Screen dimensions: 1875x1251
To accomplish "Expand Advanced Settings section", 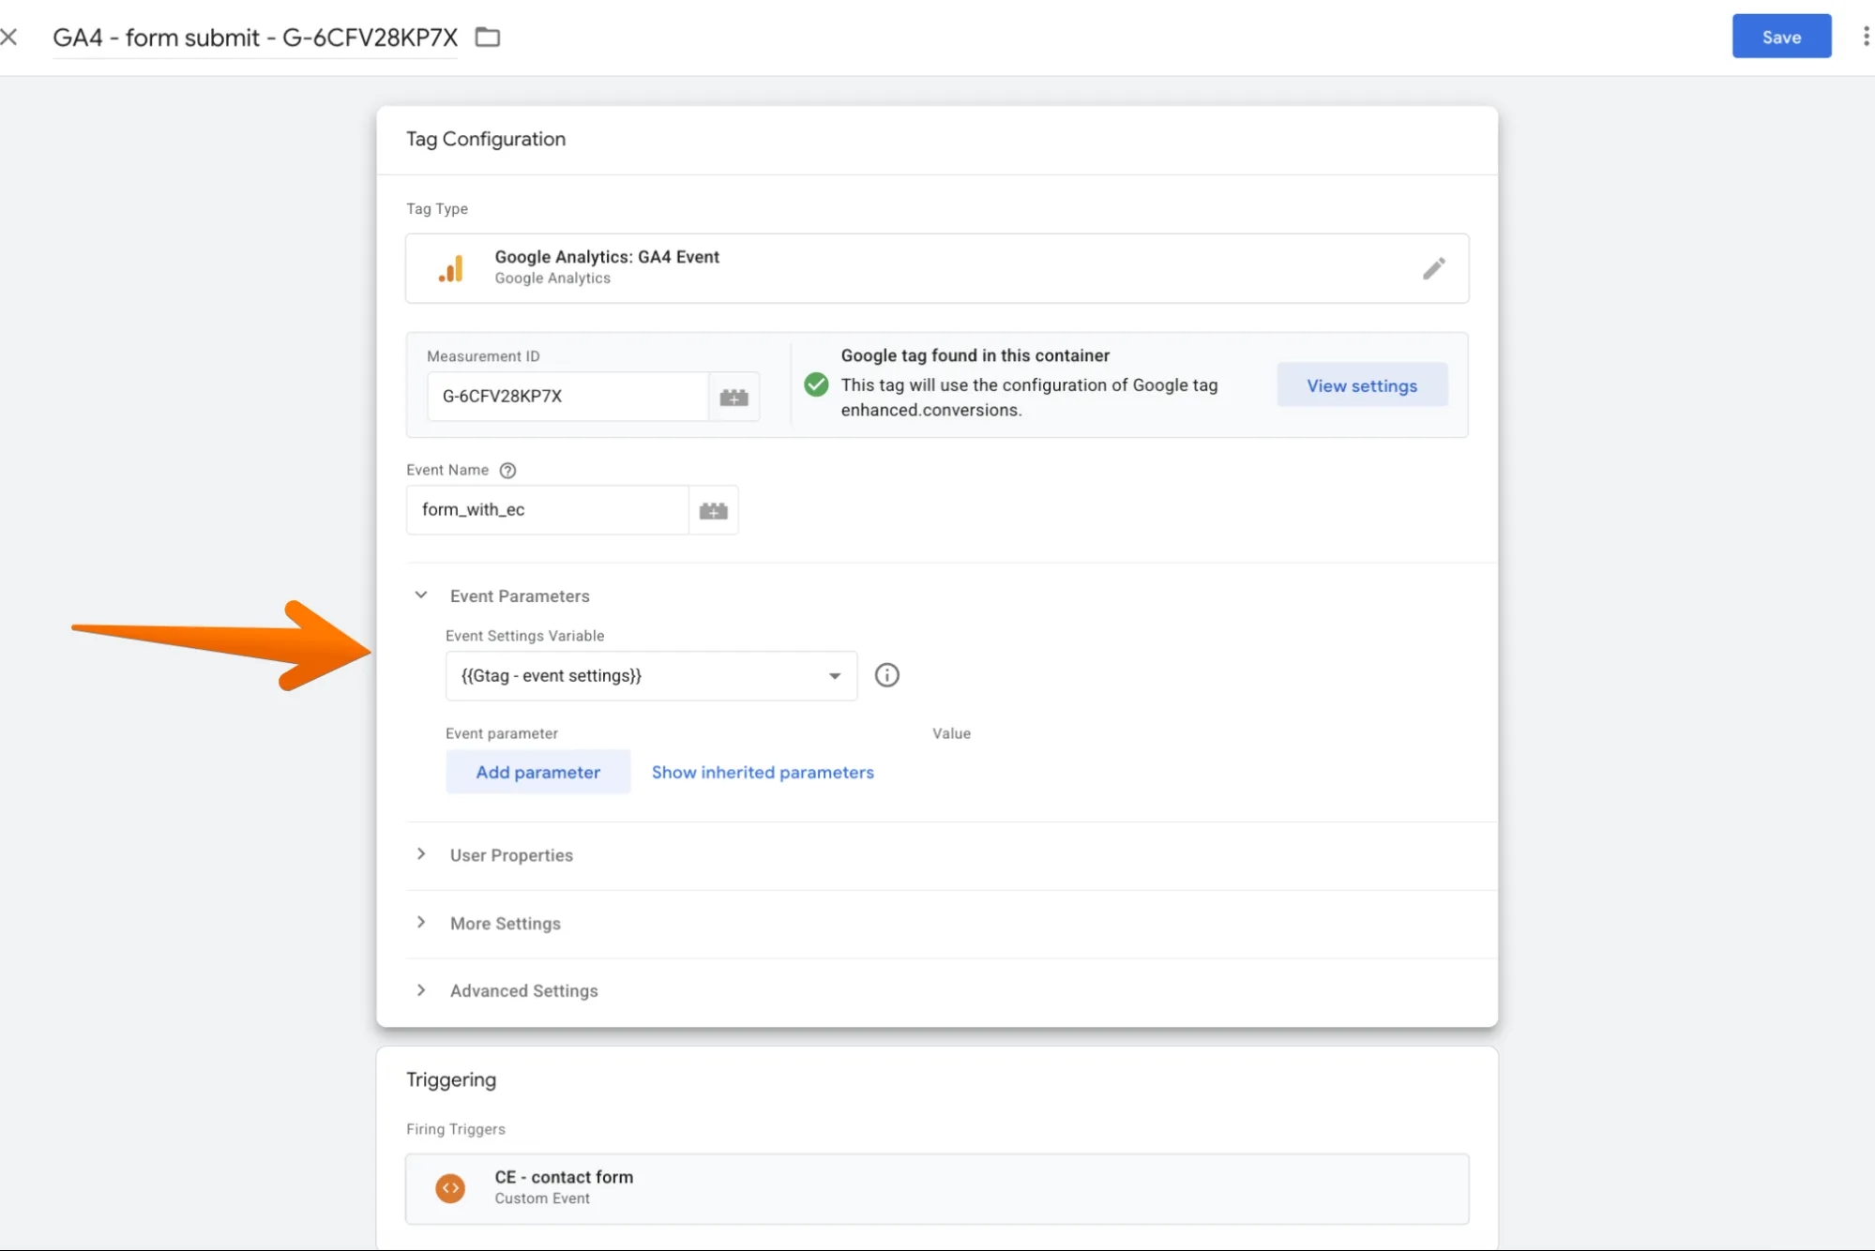I will (421, 990).
